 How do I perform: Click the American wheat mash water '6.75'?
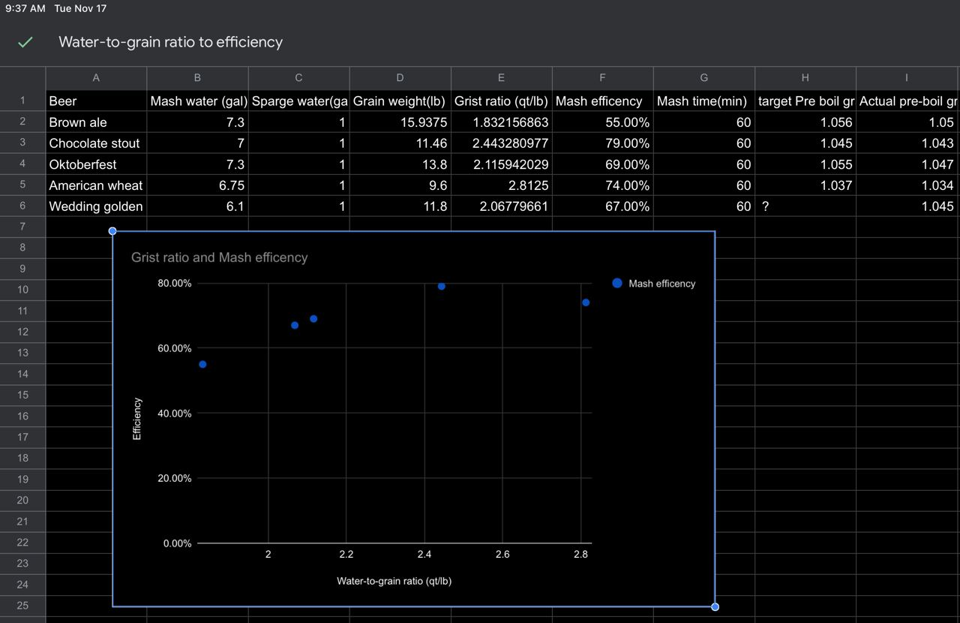coord(197,185)
